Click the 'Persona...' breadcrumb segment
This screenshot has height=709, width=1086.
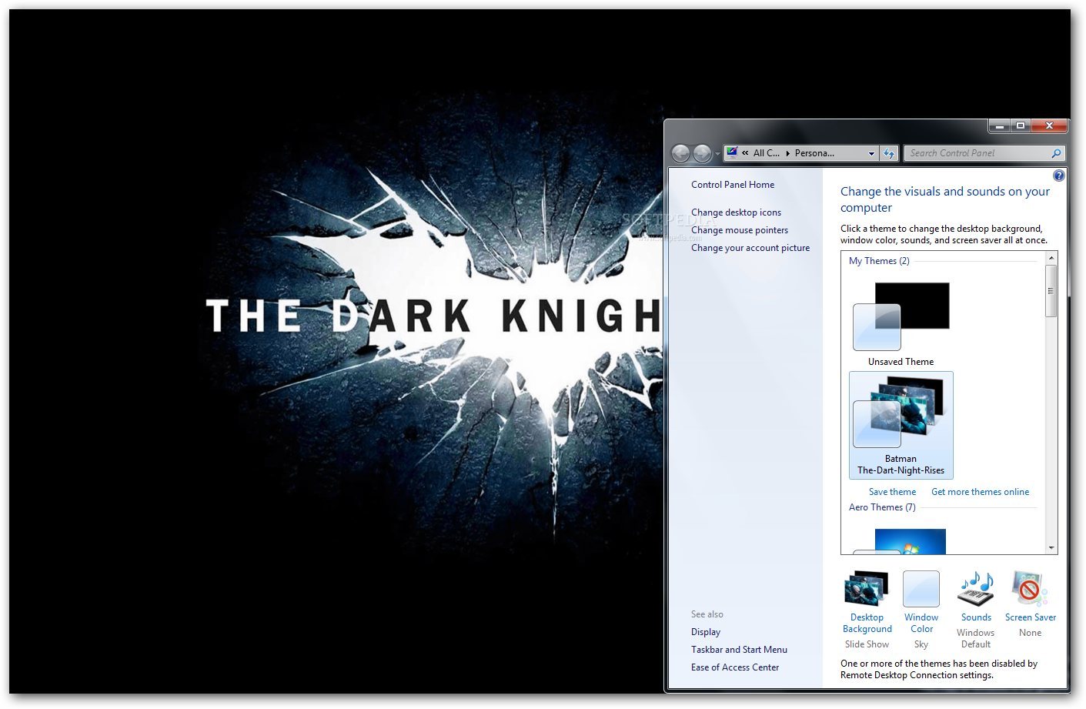(x=814, y=153)
